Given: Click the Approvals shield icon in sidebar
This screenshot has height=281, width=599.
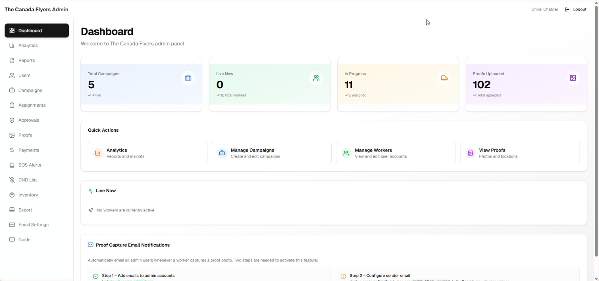Looking at the screenshot, I should (x=12, y=120).
